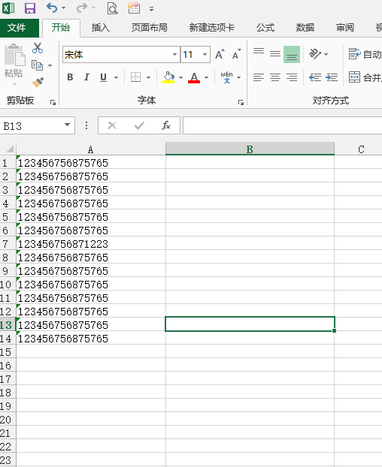The height and width of the screenshot is (467, 382).
Task: Switch to the 新建选项卡 tab
Action: (212, 28)
